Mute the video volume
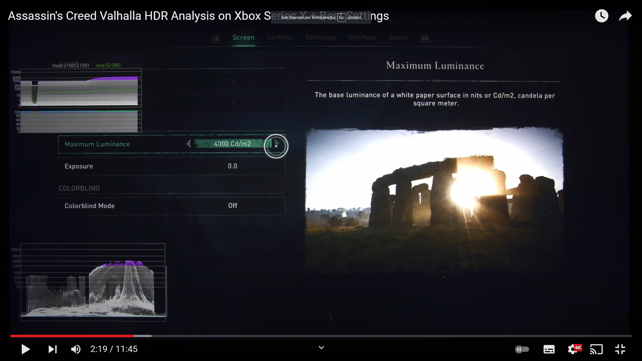Viewport: 642px width, 361px height. [76, 349]
